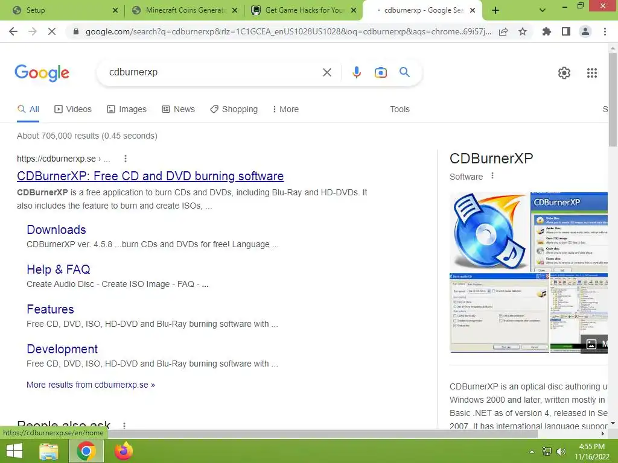Open the Tools search options

click(x=400, y=109)
